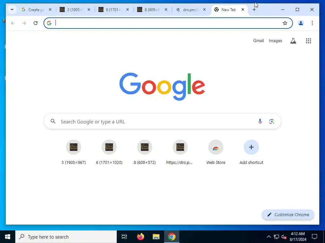Focus 'Search Google or type a URL' box

pos(162,121)
